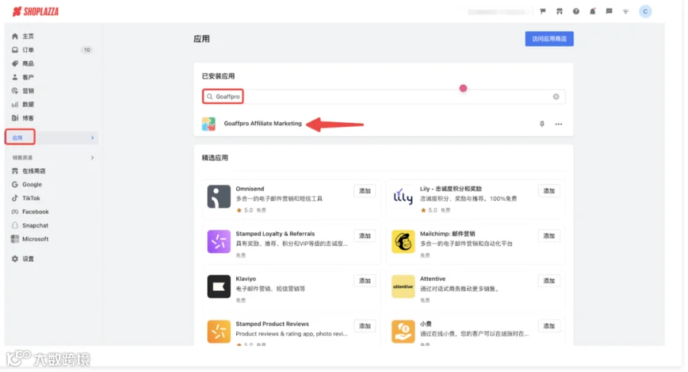Open the Facebook sales channel
The image size is (688, 372).
click(35, 212)
